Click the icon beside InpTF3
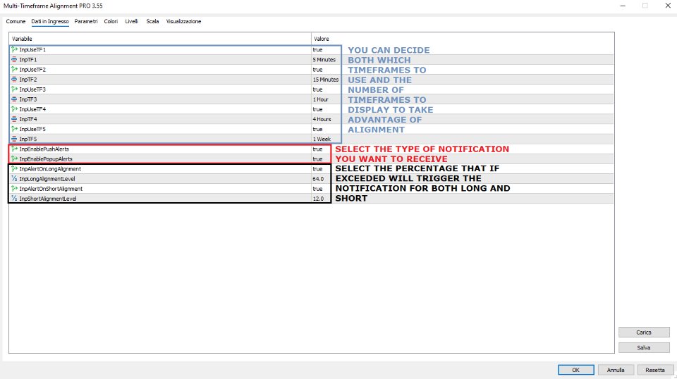Screen dimensions: 677x379 (x=14, y=99)
